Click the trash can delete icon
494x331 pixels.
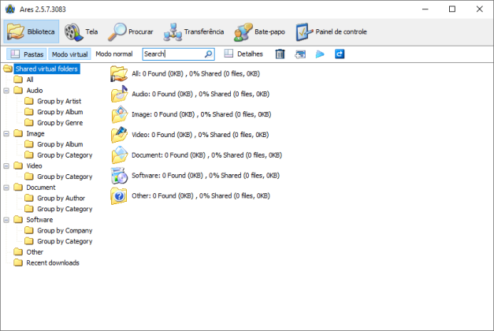[x=280, y=54]
